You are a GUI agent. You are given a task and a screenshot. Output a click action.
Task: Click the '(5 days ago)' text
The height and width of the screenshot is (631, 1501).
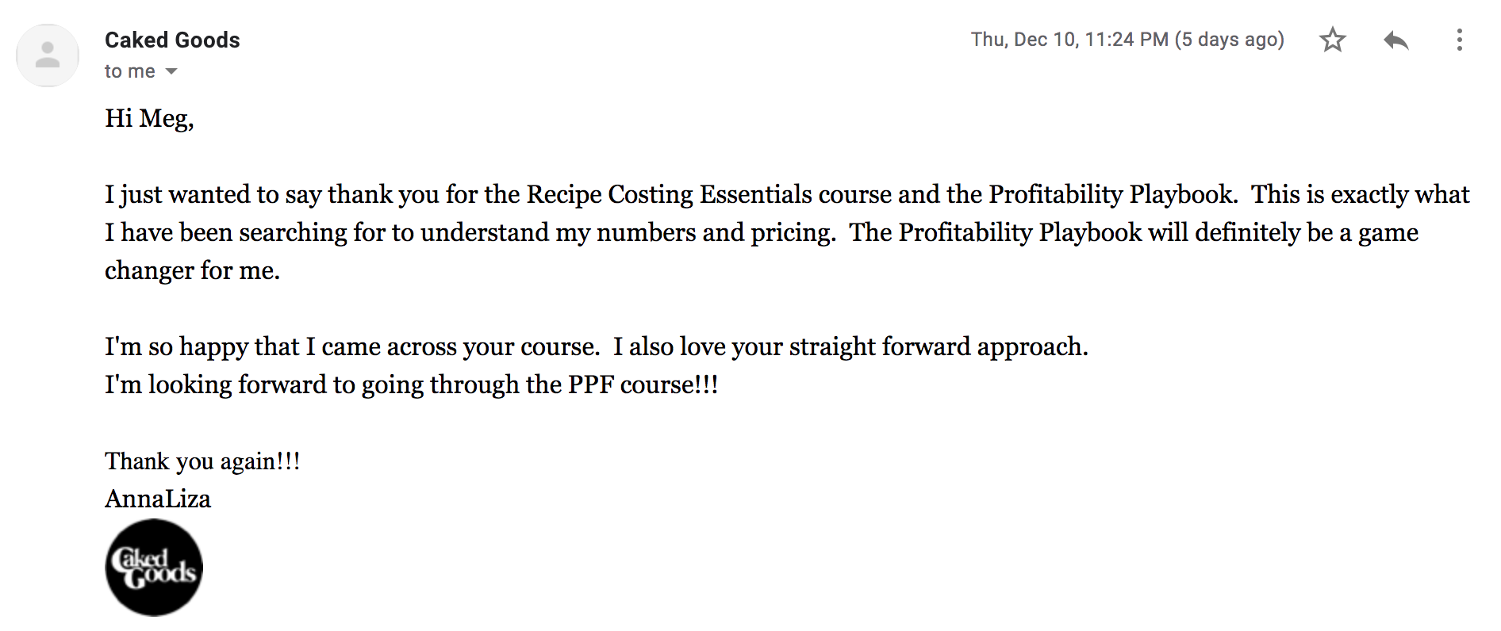tap(1230, 40)
